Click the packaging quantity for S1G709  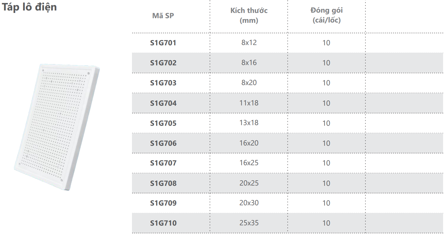click(326, 203)
